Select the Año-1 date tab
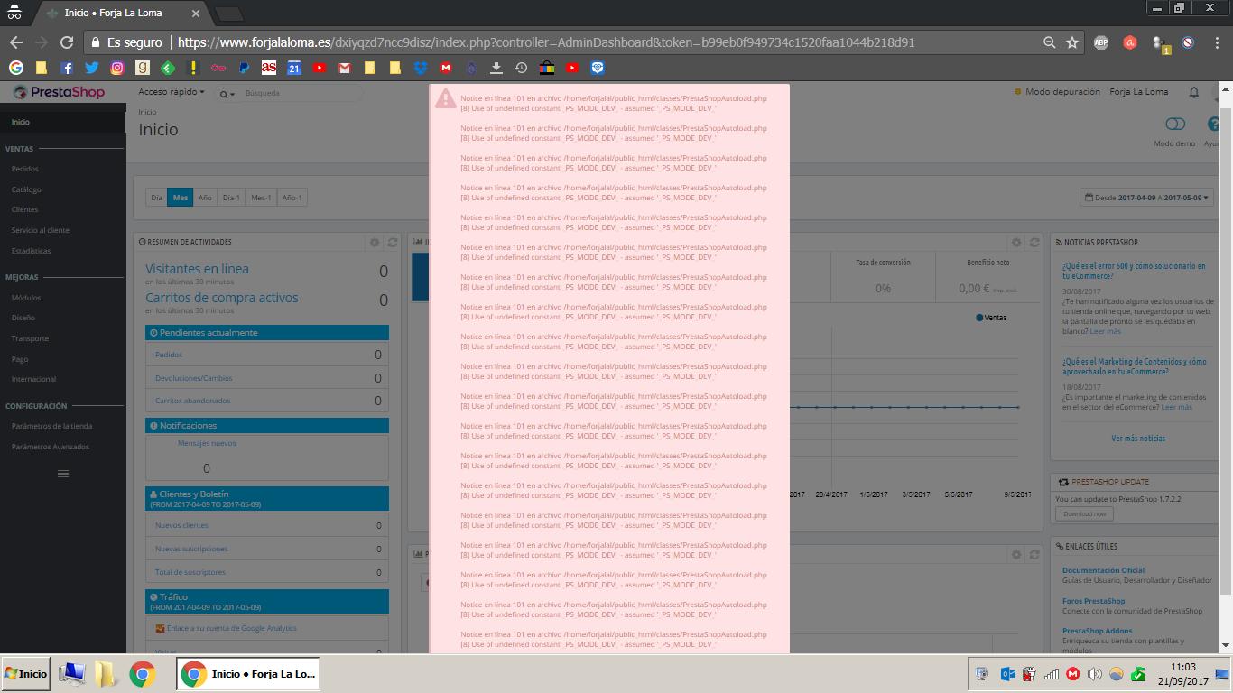Viewport: 1233px width, 693px height. click(292, 198)
